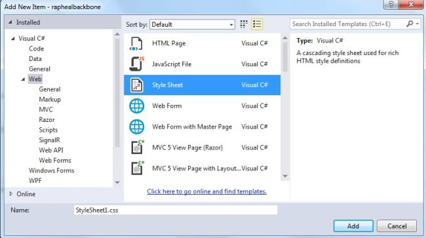Select the MVC category

(46, 109)
